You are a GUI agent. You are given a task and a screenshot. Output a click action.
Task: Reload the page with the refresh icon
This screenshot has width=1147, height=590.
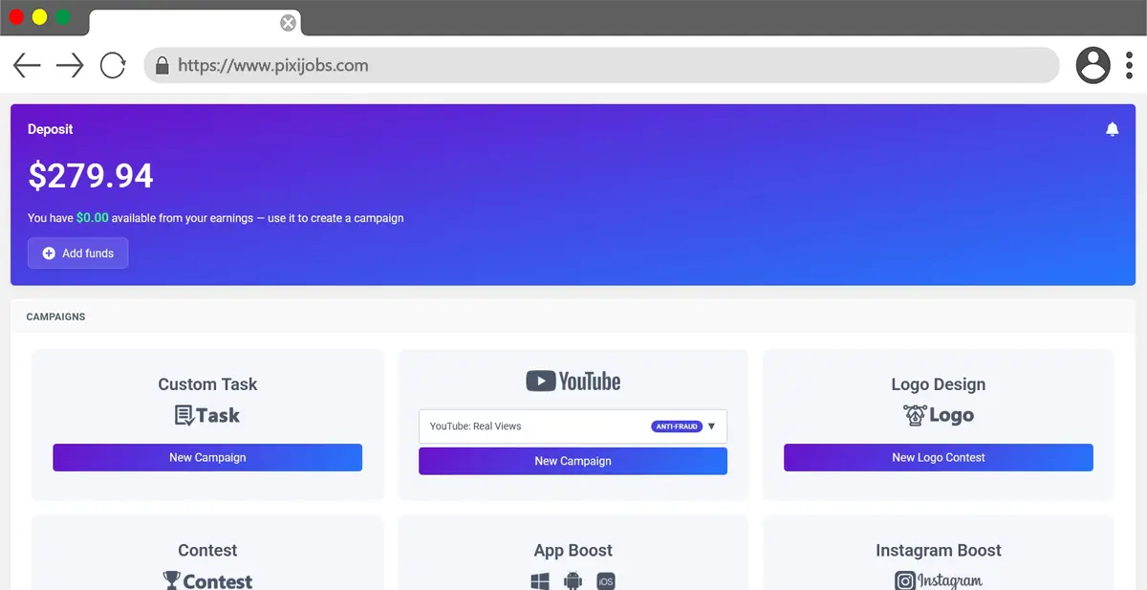click(113, 66)
